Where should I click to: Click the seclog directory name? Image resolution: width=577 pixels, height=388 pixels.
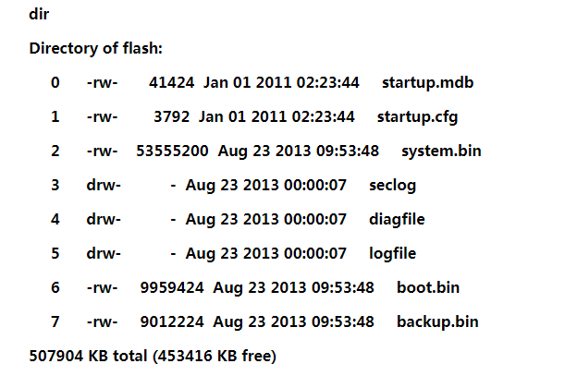393,186
